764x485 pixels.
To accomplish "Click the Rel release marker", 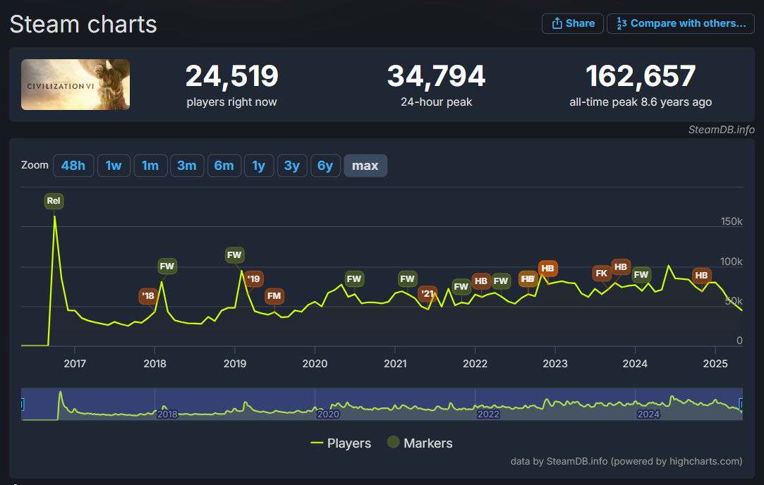I will 54,201.
